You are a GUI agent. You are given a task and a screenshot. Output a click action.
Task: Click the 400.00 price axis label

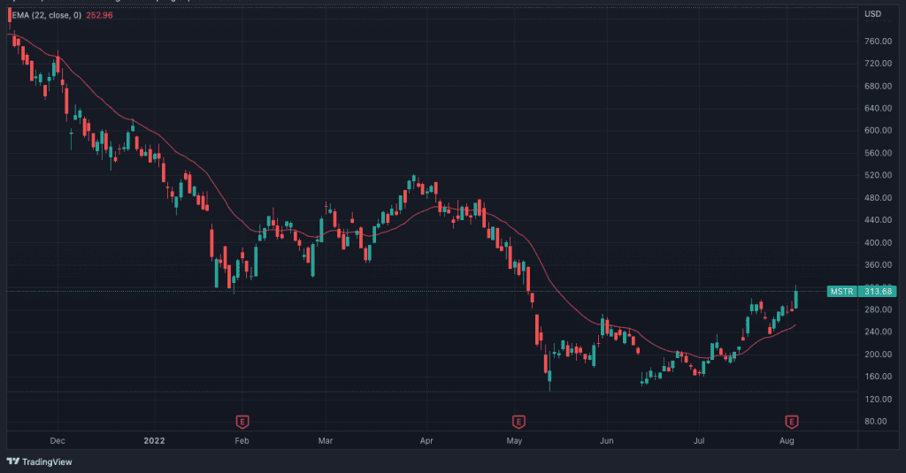point(879,242)
